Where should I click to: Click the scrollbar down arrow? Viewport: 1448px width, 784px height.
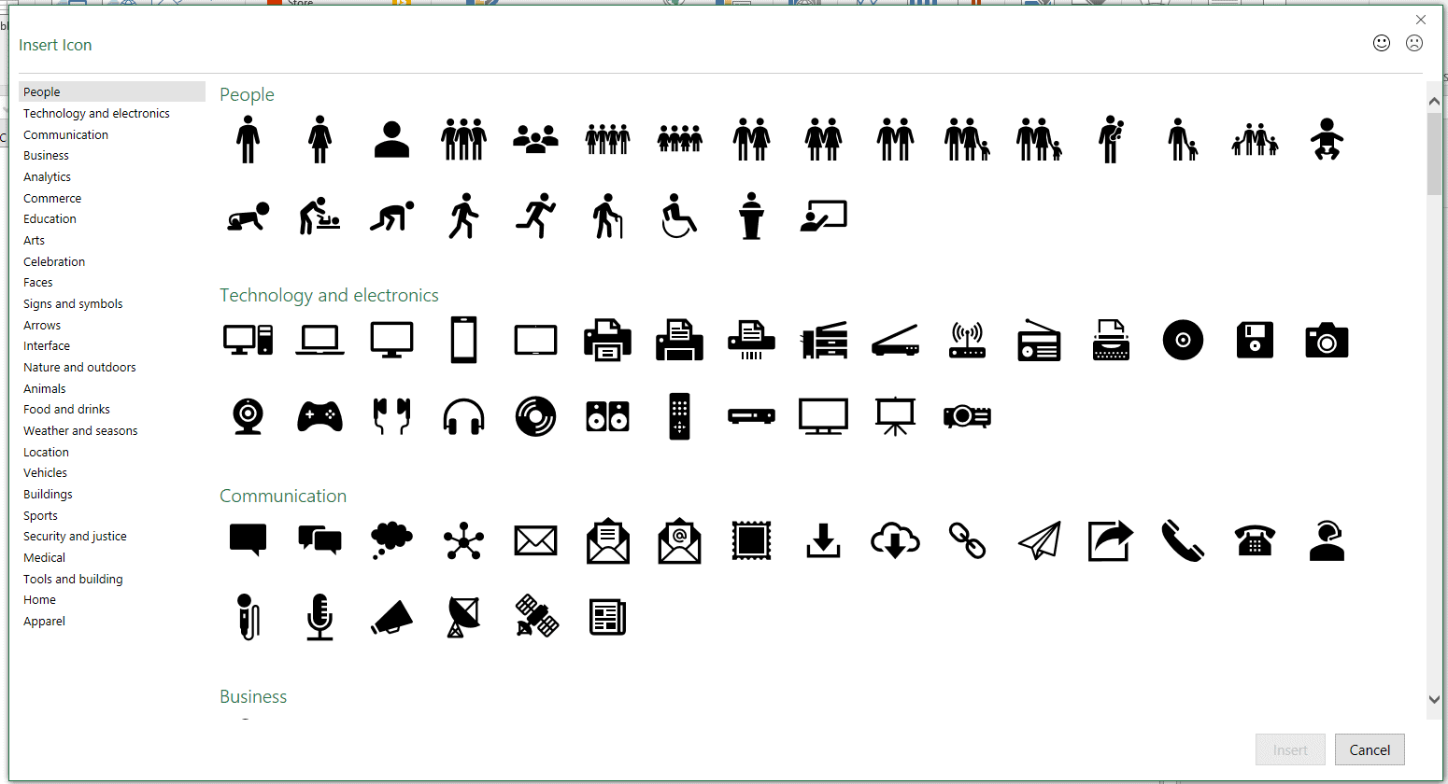1434,699
